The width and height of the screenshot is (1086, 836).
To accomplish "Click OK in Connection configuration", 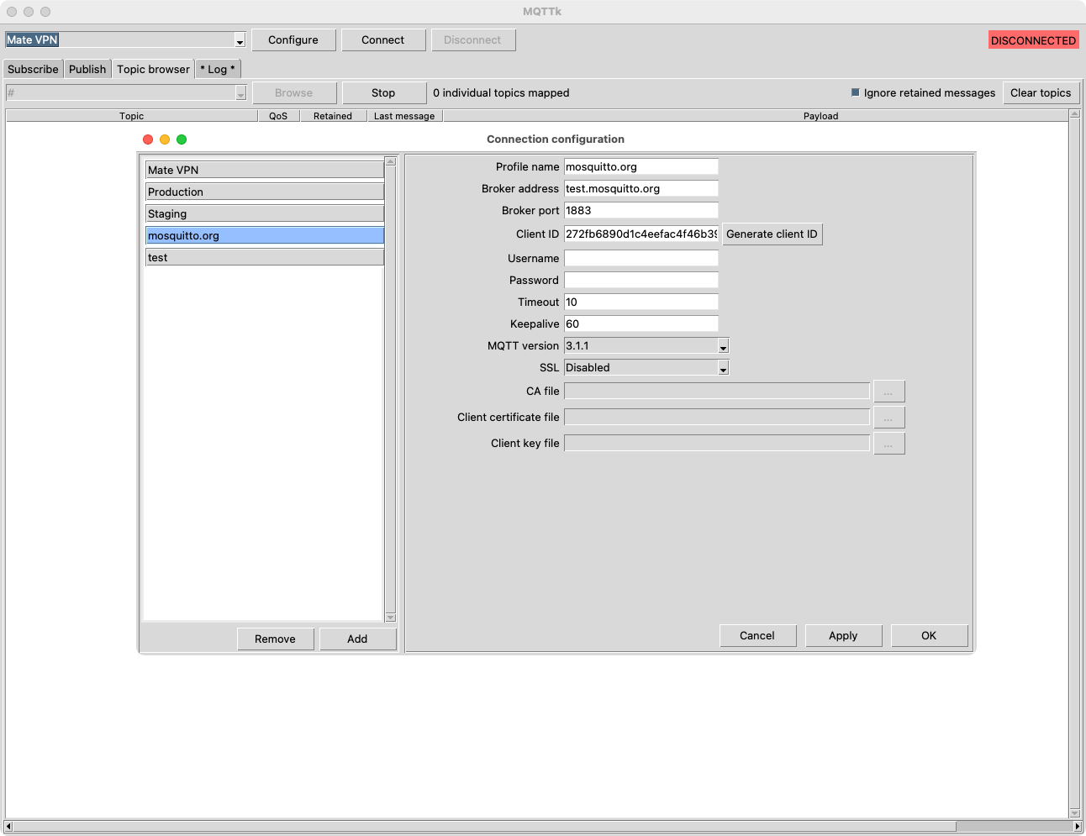I will [929, 636].
